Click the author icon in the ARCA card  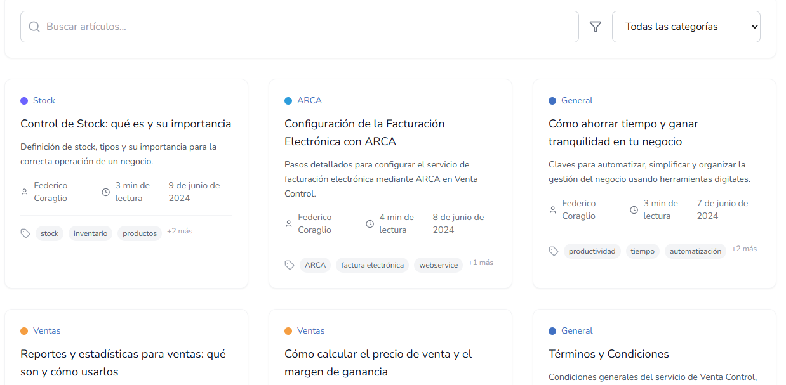click(289, 223)
